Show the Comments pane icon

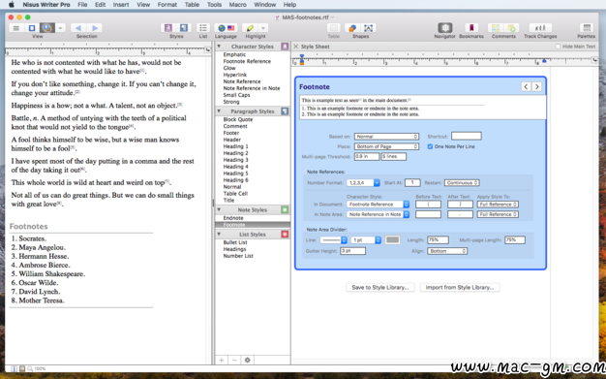click(x=496, y=28)
